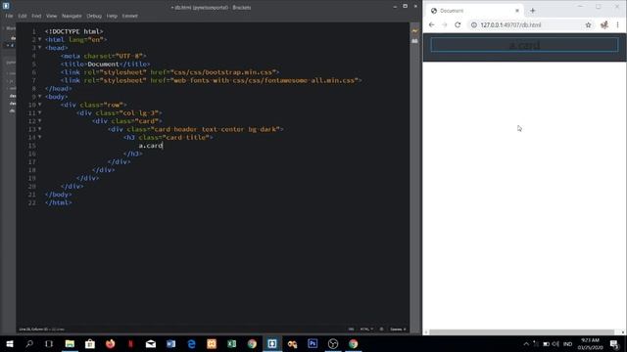Open Microsoft Store from the taskbar
The height and width of the screenshot is (352, 627).
click(x=90, y=343)
